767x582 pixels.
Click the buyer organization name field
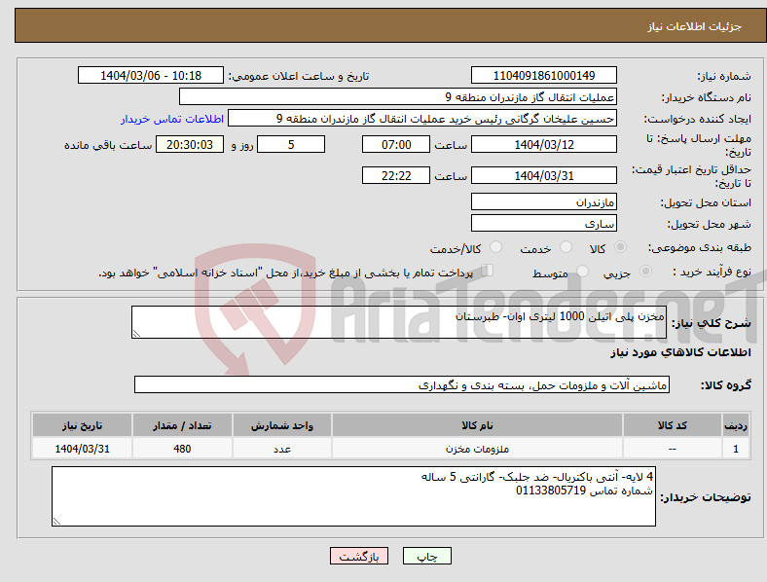(x=398, y=96)
